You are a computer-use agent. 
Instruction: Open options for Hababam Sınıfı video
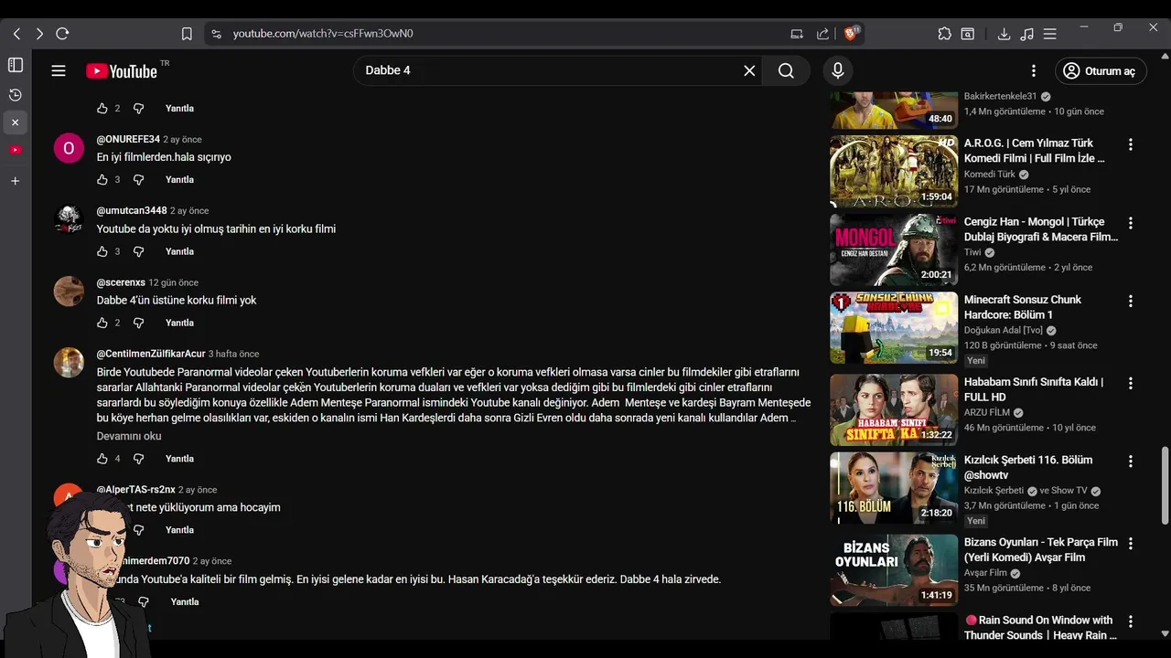pos(1131,383)
